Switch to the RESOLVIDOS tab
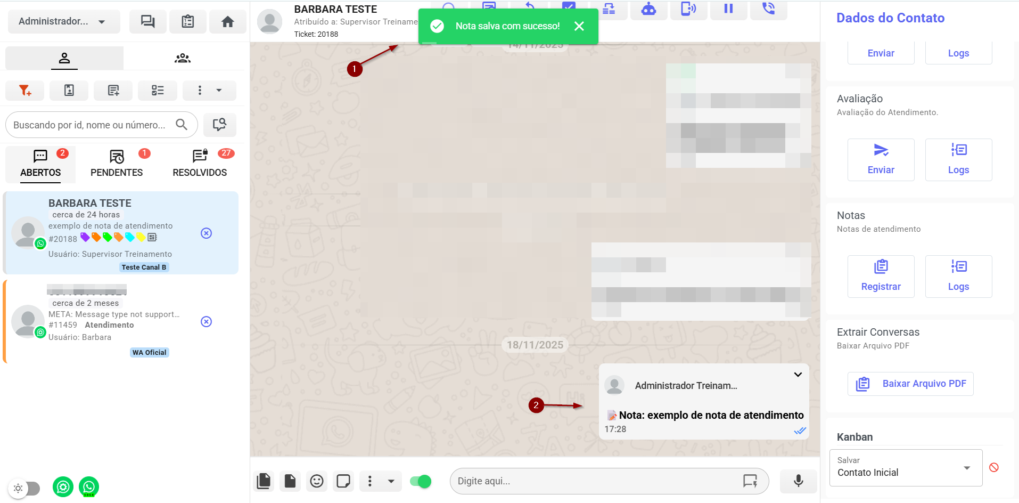 (200, 164)
